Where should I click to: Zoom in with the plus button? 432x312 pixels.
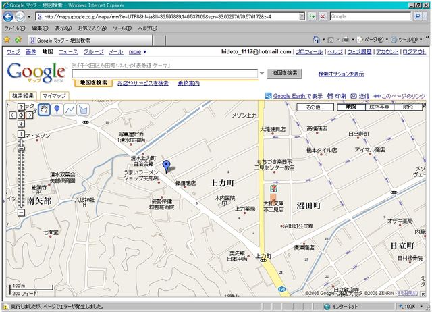[21, 134]
